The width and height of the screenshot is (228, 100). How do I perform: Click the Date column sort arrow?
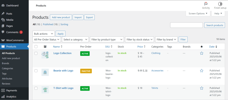point(216,47)
